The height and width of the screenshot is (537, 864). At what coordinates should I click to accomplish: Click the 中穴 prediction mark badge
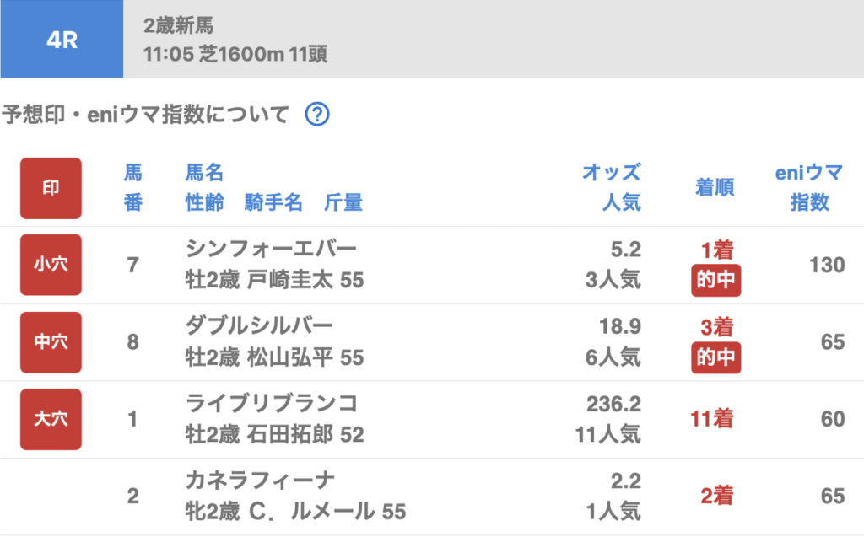[51, 342]
